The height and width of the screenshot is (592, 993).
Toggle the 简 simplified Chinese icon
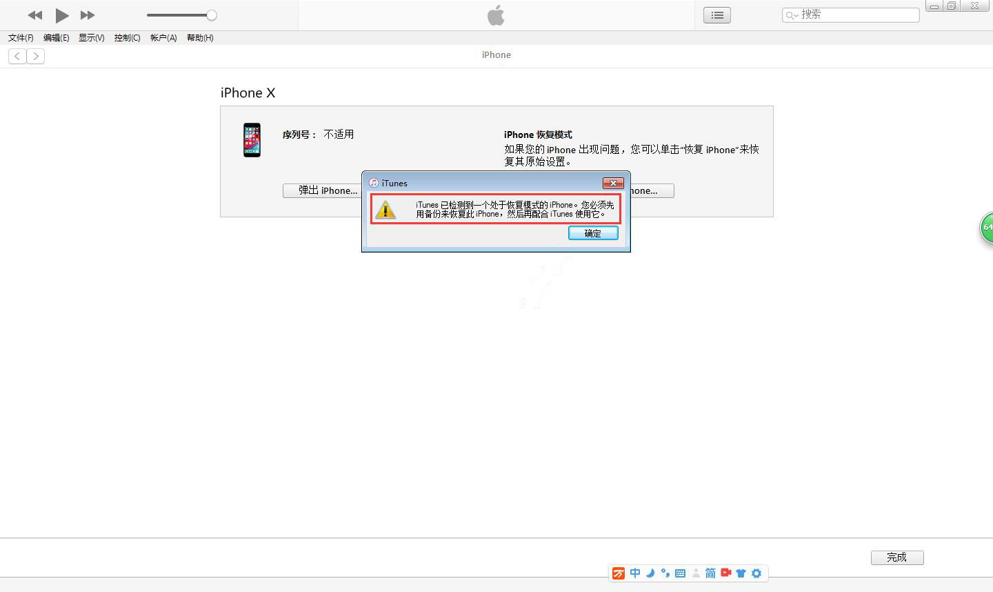(x=710, y=573)
